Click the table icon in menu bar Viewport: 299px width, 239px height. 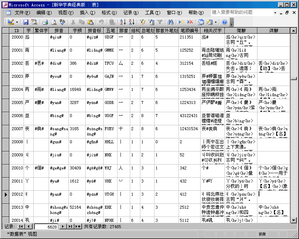[x=9, y=13]
